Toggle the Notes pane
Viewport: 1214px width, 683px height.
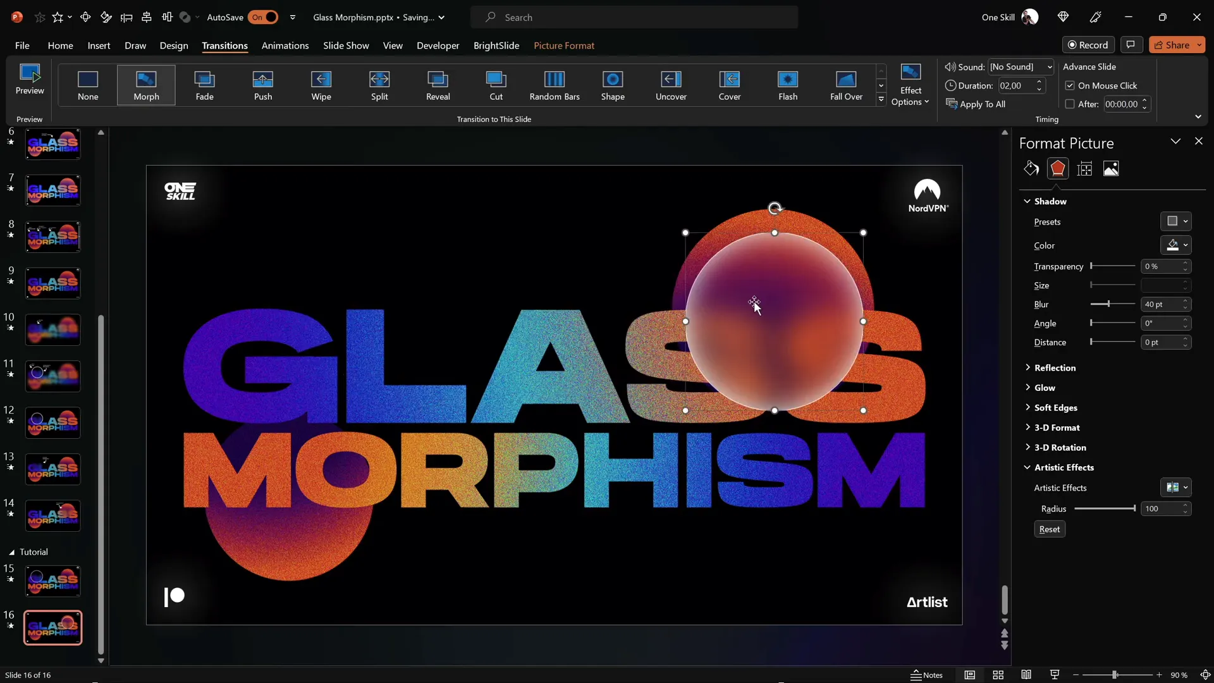[x=927, y=675]
